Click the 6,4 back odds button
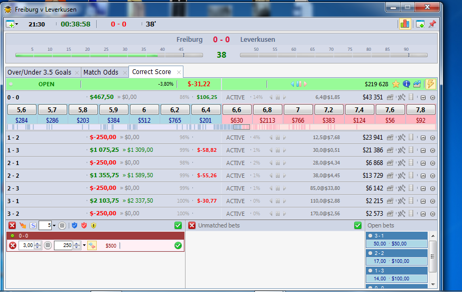 (206, 109)
